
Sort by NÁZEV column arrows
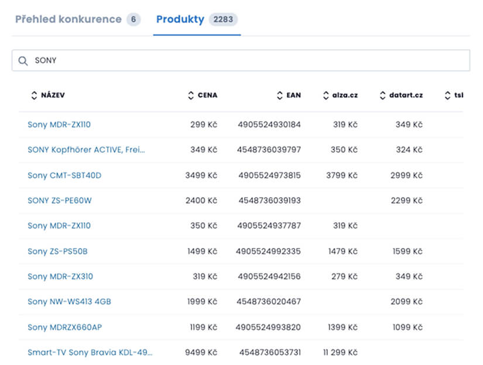[34, 95]
